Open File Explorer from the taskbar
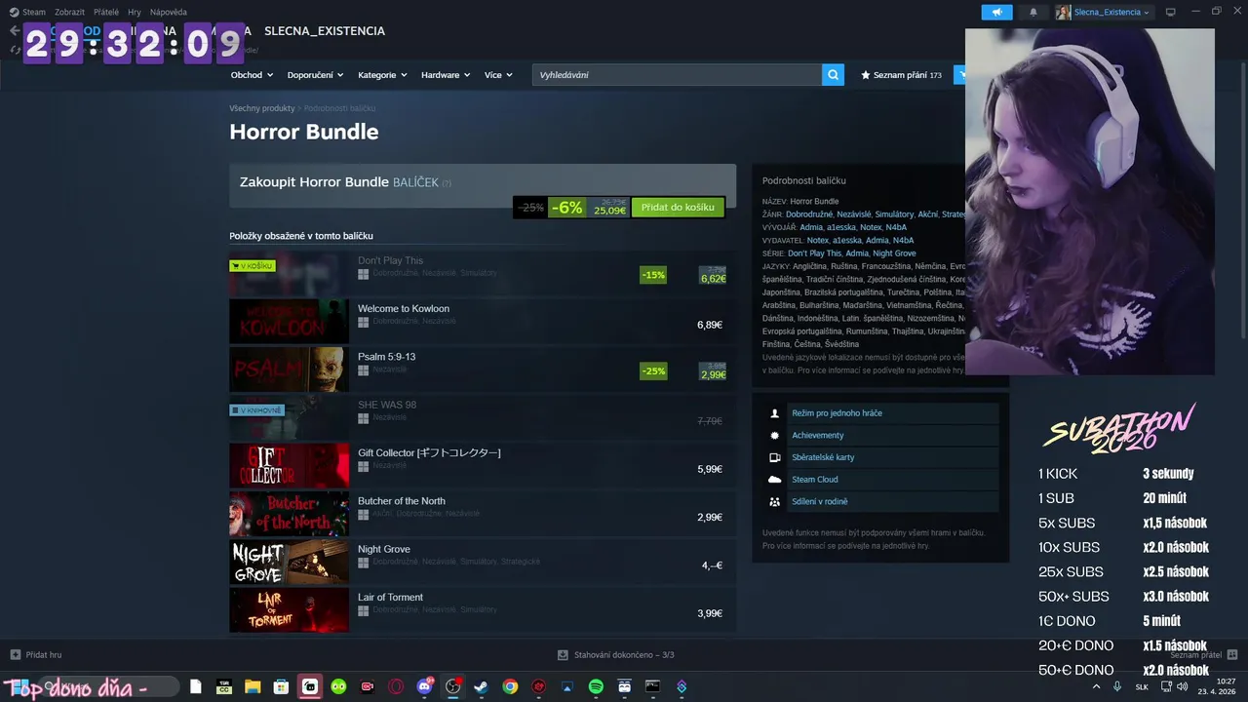Viewport: 1248px width, 702px height. (253, 686)
